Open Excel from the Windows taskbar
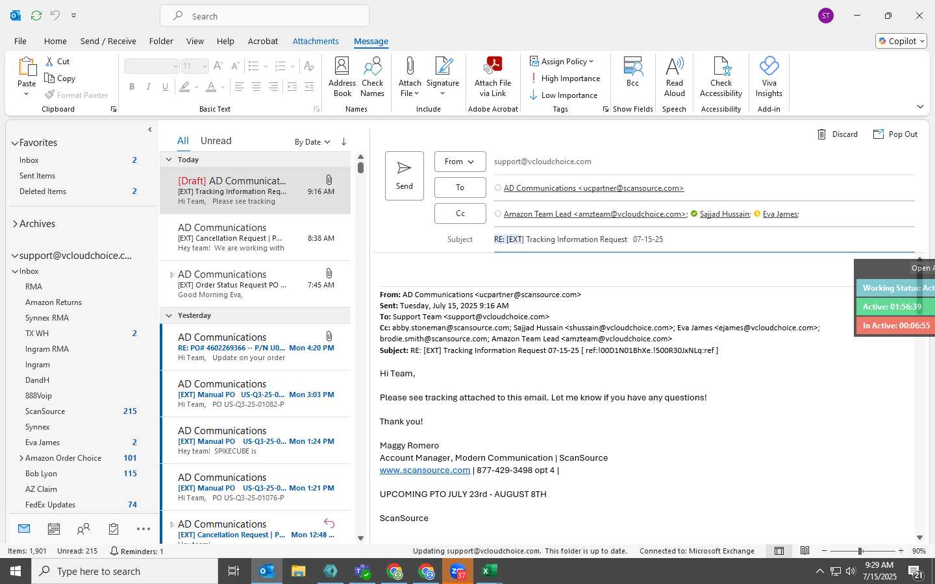This screenshot has height=584, width=935. pyautogui.click(x=490, y=571)
